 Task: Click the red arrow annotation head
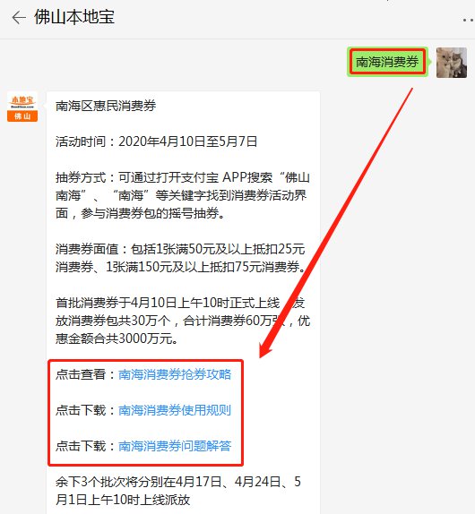tap(266, 348)
